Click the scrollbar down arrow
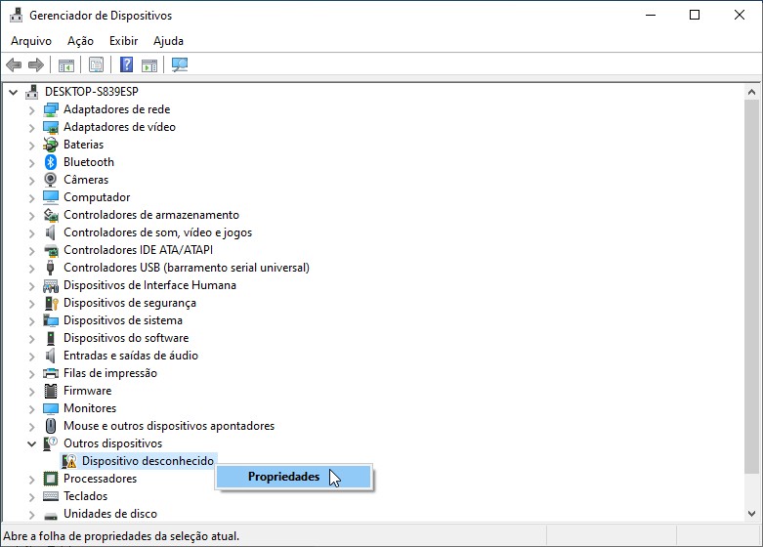763x547 pixels. tap(751, 514)
